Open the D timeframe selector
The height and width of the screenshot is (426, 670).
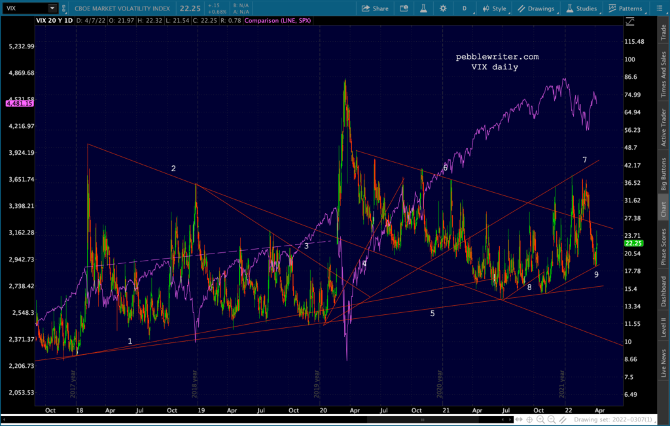click(x=465, y=8)
